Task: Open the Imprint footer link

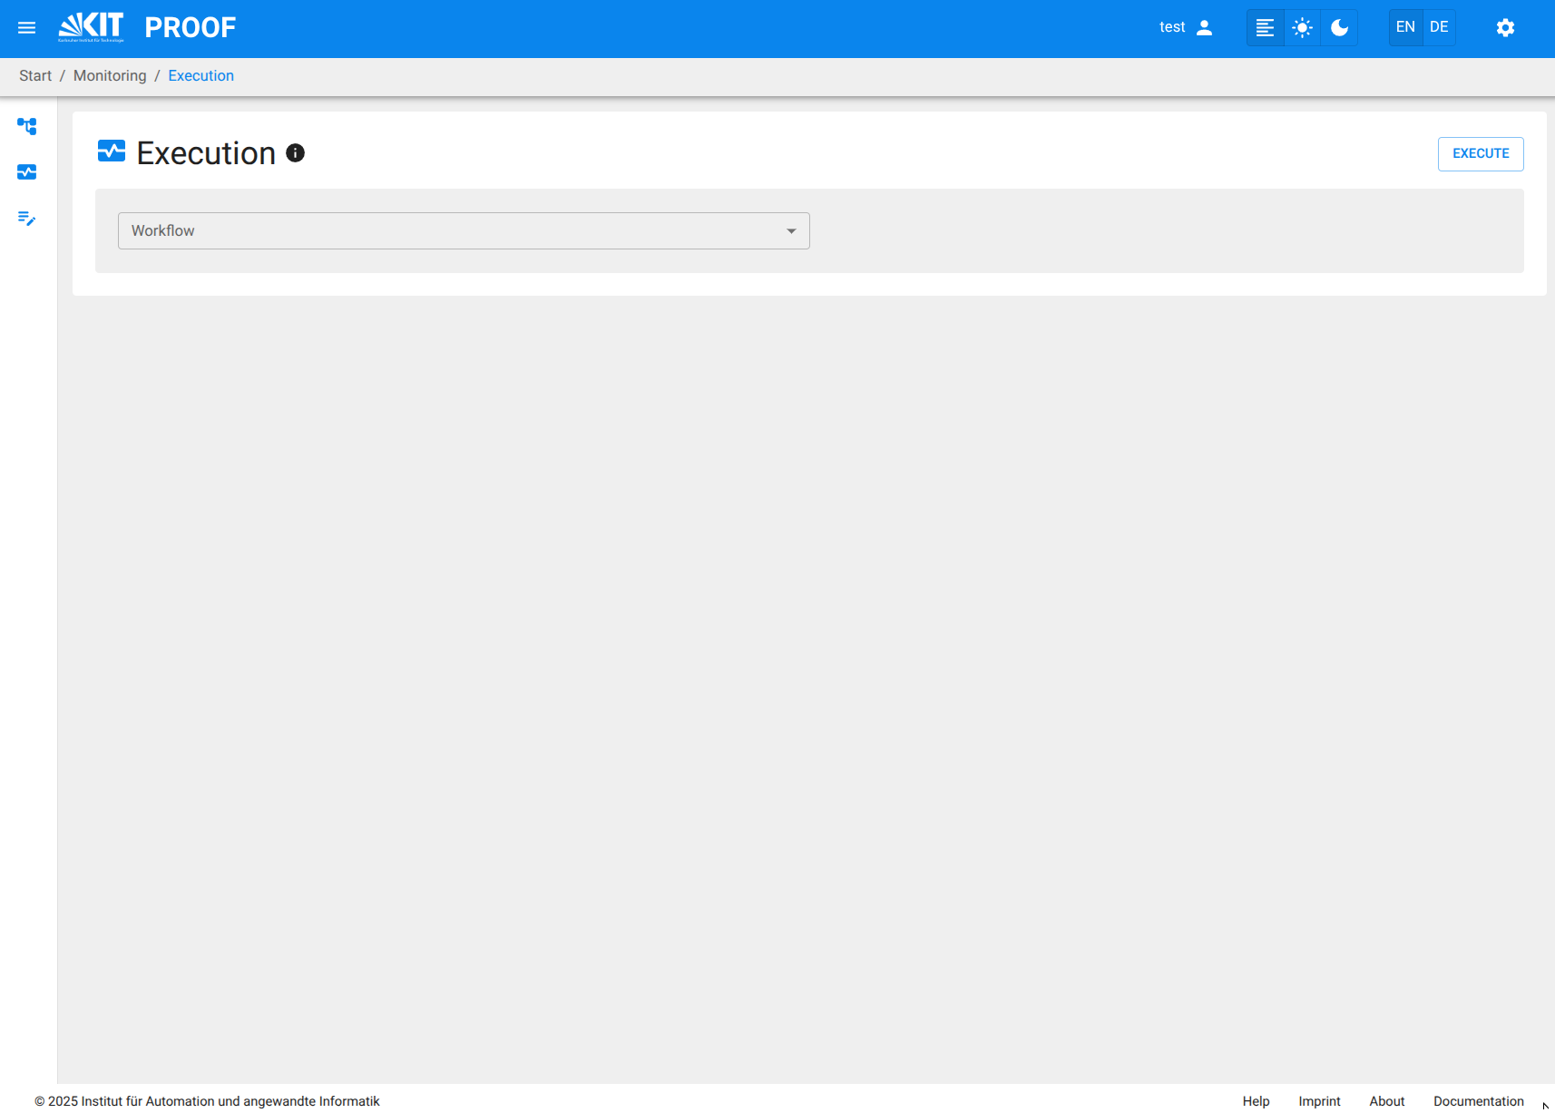Action: tap(1319, 1100)
